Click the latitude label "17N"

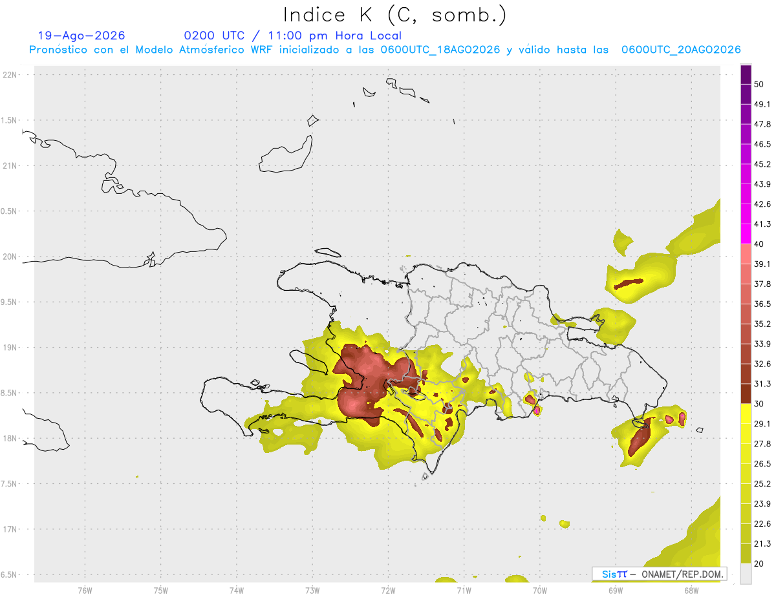point(10,529)
